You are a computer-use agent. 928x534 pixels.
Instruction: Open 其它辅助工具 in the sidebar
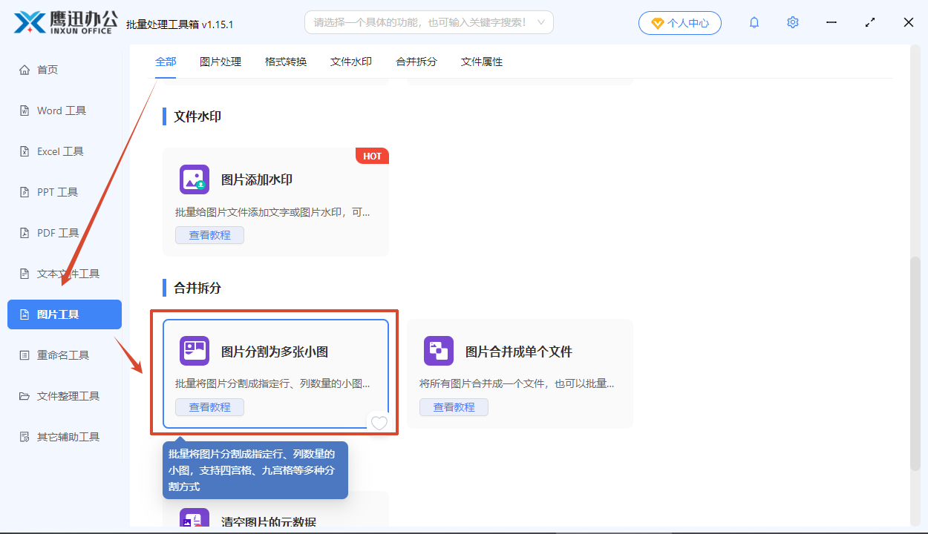point(65,437)
